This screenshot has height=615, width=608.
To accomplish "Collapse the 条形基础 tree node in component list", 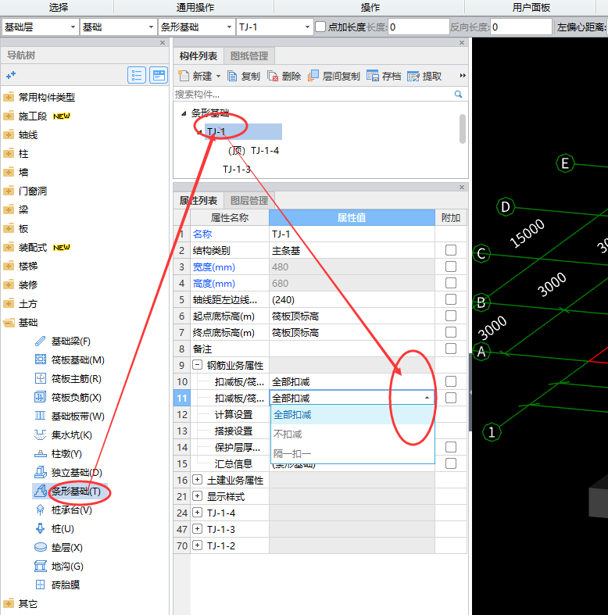I will (x=184, y=113).
